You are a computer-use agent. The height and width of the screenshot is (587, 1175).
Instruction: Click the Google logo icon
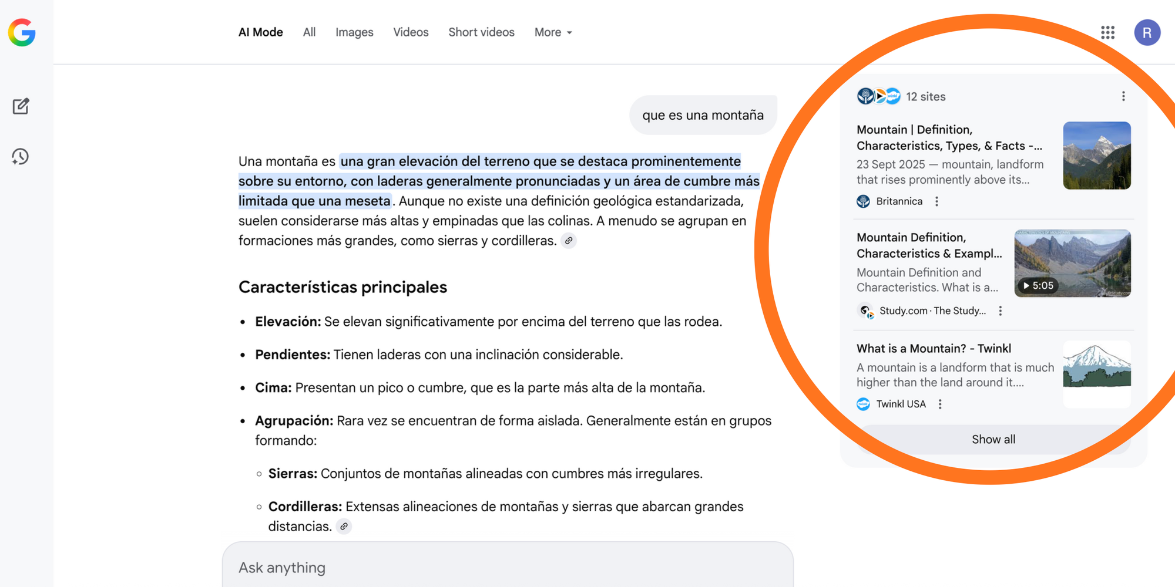pos(22,32)
